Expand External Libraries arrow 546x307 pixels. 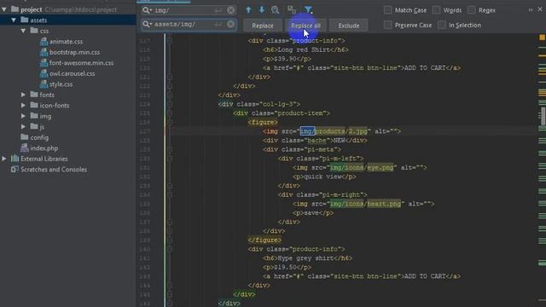point(3,159)
